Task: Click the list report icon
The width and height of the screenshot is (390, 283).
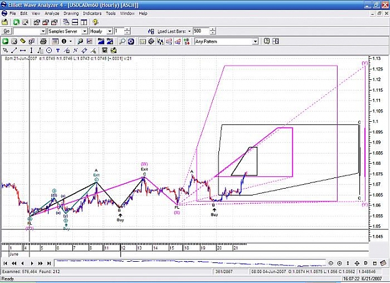Action: 55,41
